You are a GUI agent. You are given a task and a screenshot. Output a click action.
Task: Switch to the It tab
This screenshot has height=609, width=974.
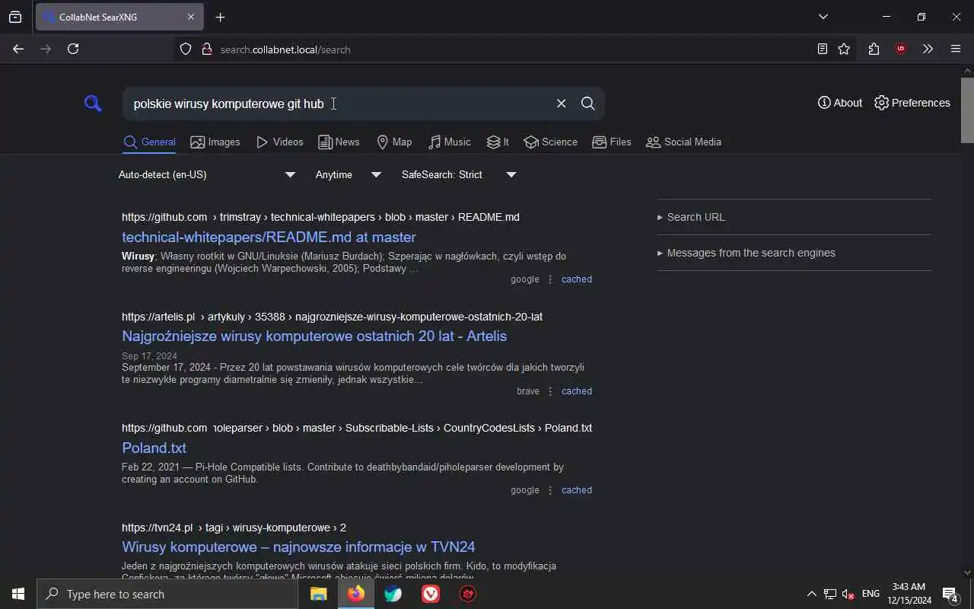pos(498,142)
